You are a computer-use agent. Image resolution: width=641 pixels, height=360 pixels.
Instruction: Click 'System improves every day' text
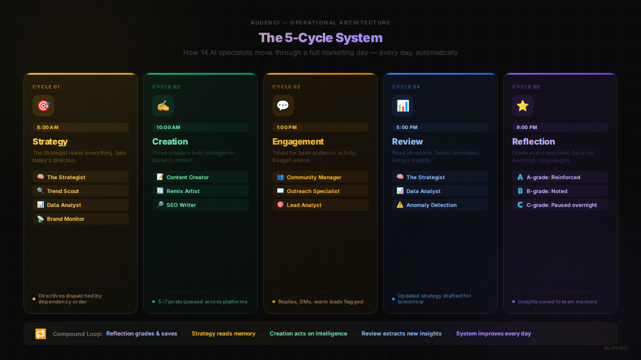click(493, 334)
